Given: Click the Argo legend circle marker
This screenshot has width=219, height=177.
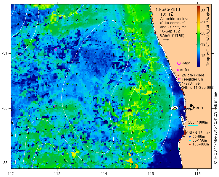Looking at the screenshot, I should point(179,63).
